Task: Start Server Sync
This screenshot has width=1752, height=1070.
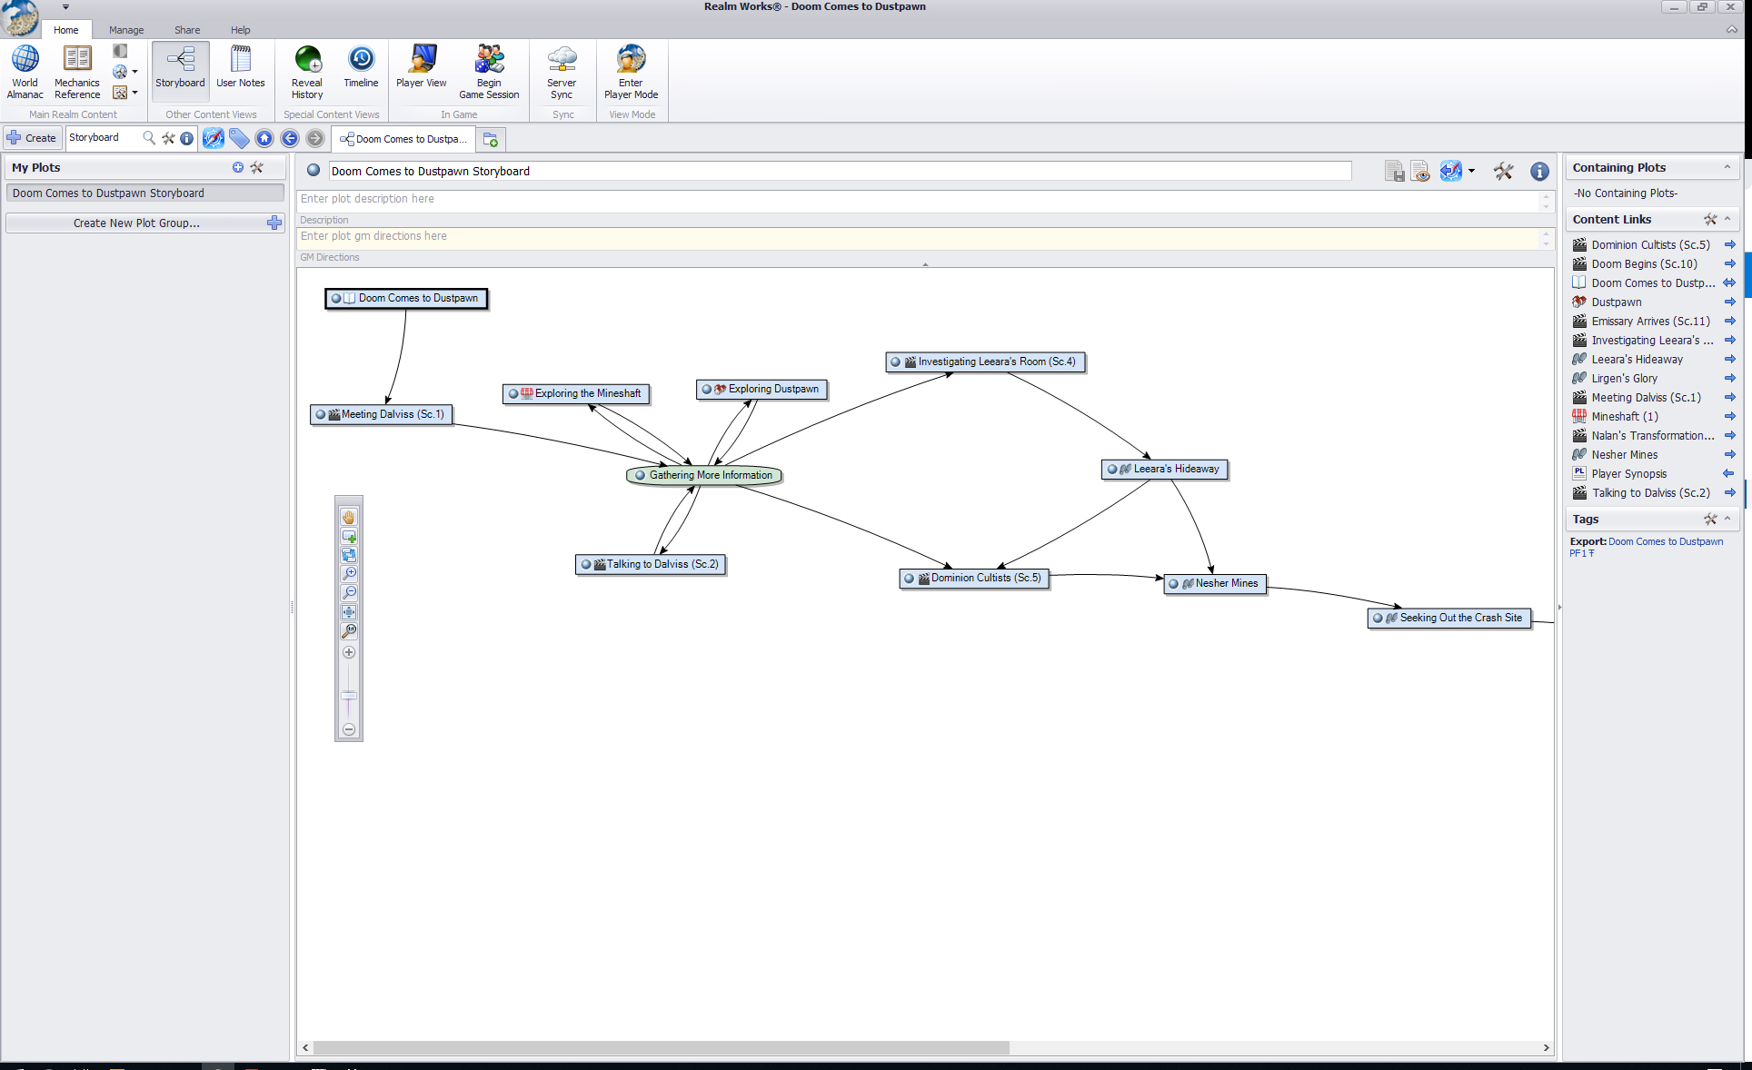Action: 562,72
